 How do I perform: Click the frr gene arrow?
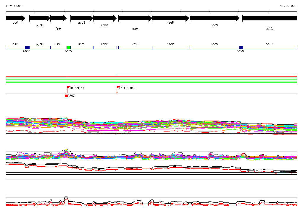click(x=59, y=18)
